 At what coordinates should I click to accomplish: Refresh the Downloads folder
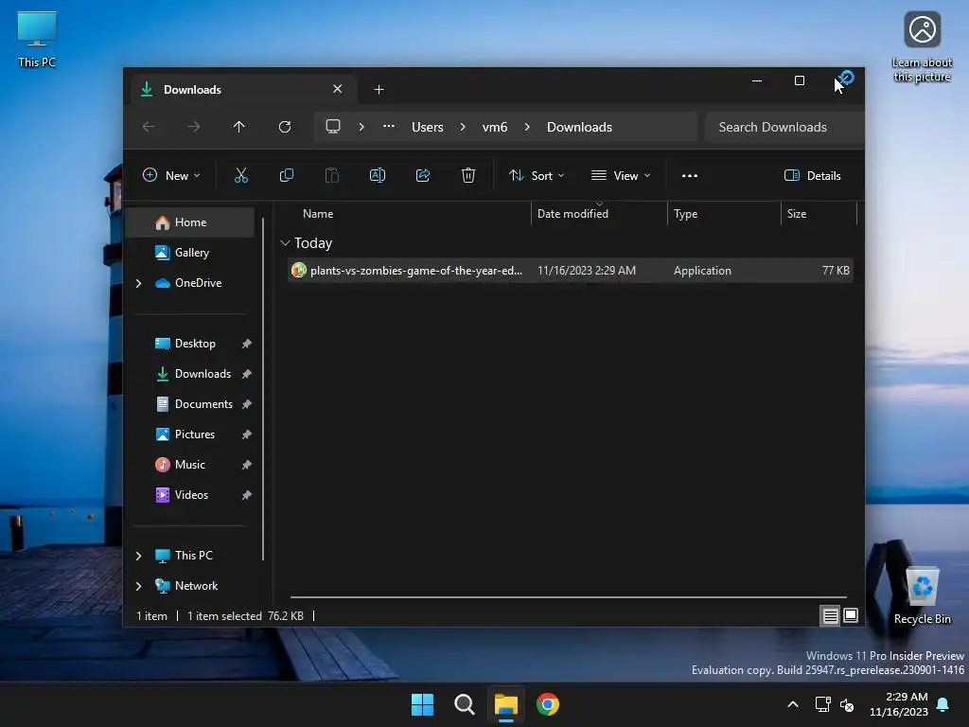pos(285,127)
